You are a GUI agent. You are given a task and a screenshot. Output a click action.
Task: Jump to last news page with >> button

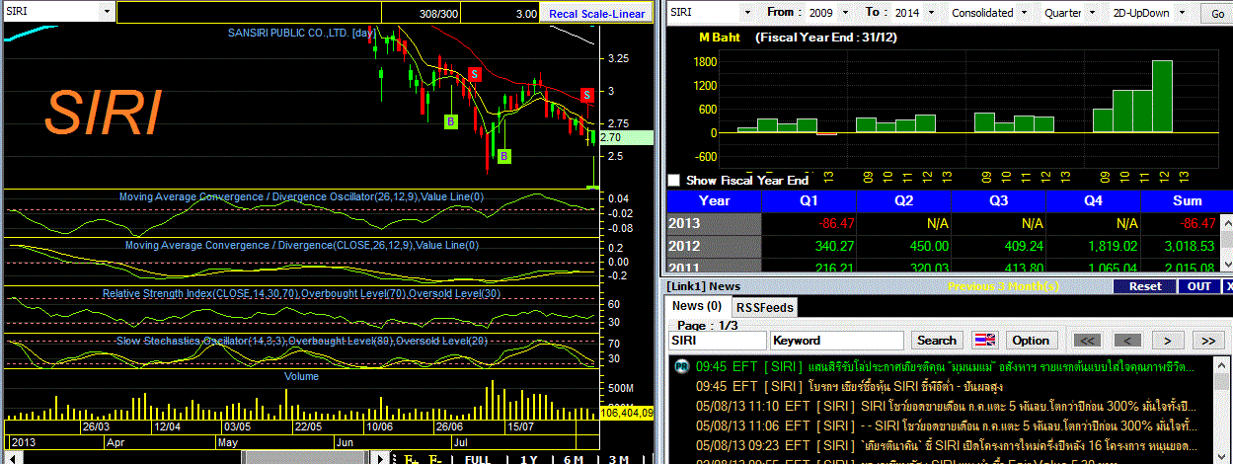1208,341
